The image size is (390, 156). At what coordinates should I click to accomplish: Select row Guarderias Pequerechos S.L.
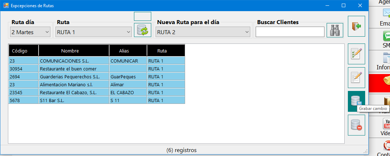(x=97, y=77)
